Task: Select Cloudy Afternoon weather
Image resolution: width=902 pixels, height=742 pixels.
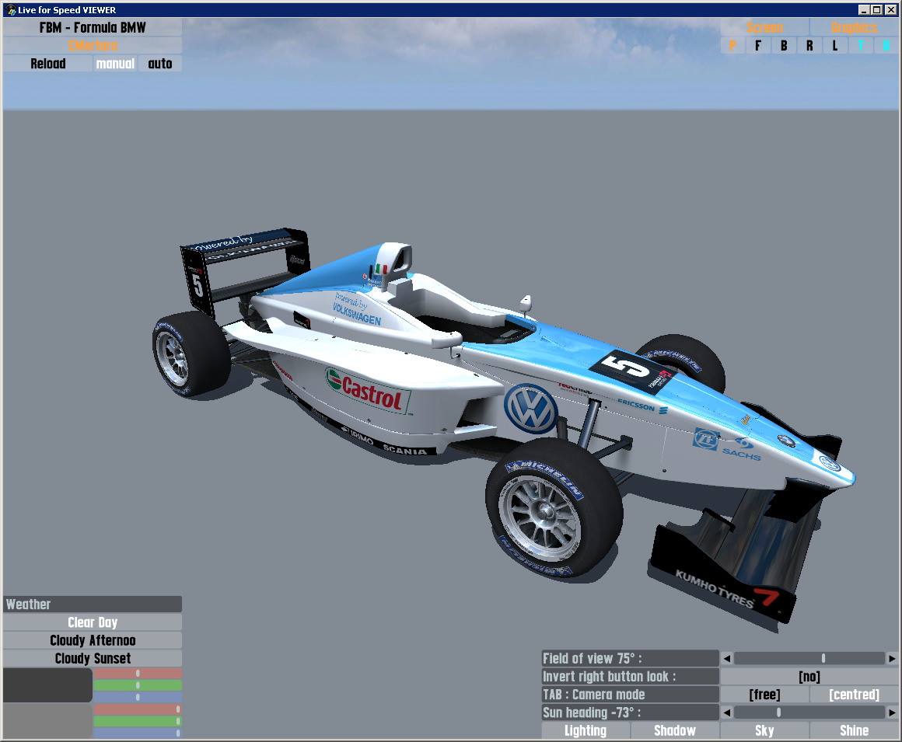Action: coord(92,640)
